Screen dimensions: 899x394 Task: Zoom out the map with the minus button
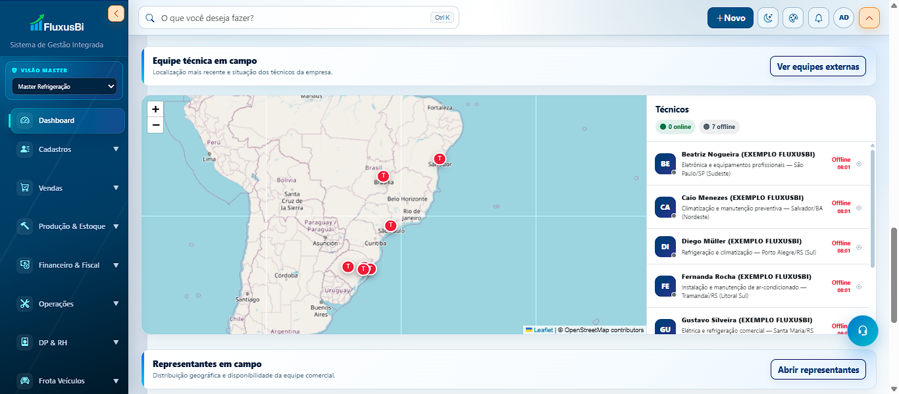(x=155, y=125)
